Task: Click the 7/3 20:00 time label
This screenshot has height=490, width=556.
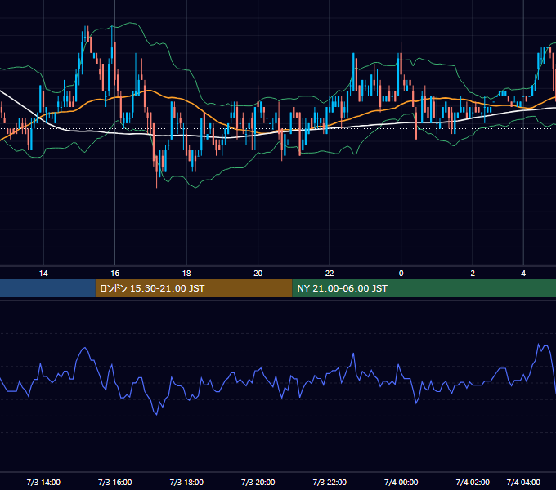Action: coord(258,482)
